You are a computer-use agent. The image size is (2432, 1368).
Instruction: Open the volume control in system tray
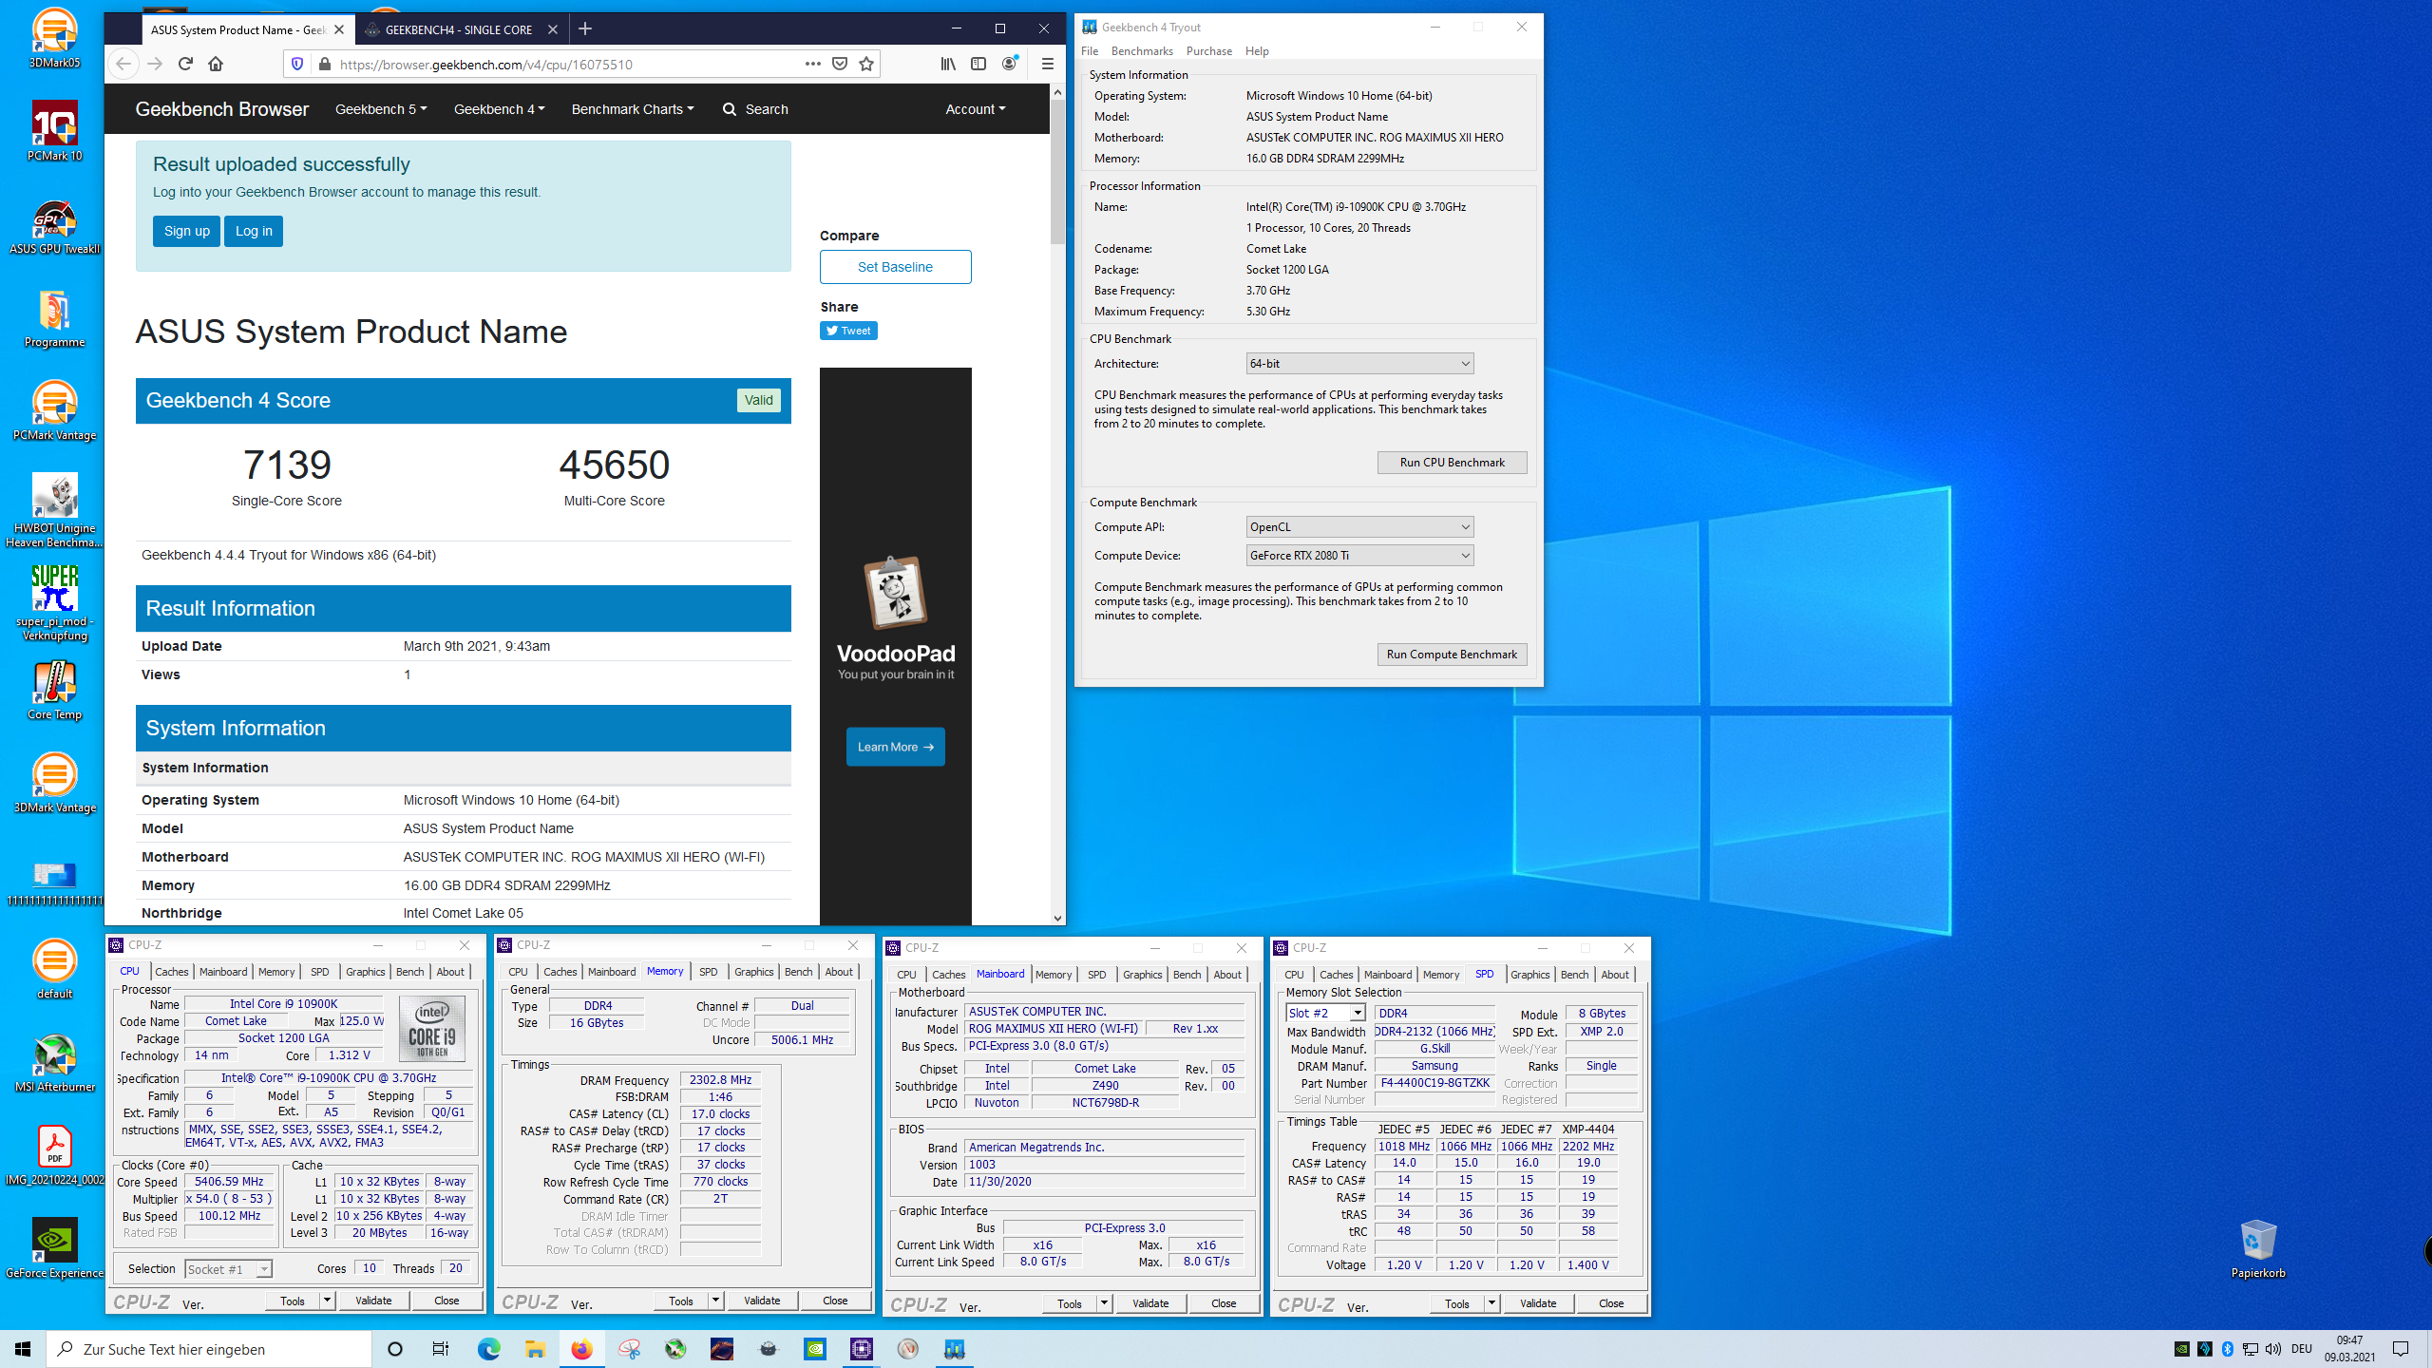2272,1349
